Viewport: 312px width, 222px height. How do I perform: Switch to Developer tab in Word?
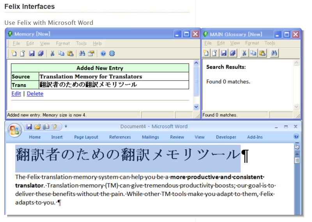[x=226, y=137]
